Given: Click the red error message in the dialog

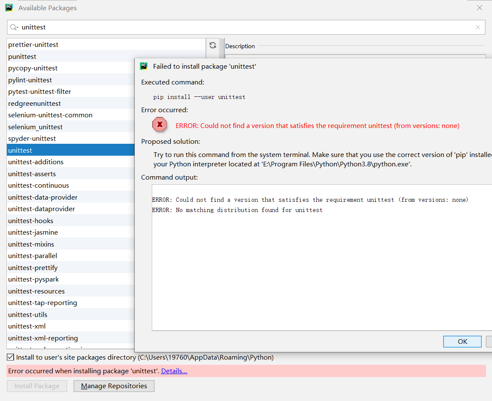Looking at the screenshot, I should pos(317,125).
